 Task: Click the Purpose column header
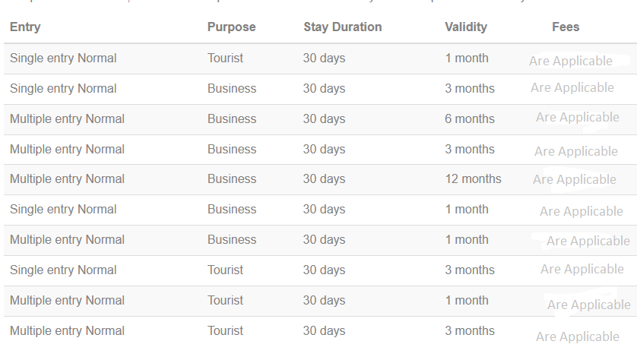click(231, 27)
